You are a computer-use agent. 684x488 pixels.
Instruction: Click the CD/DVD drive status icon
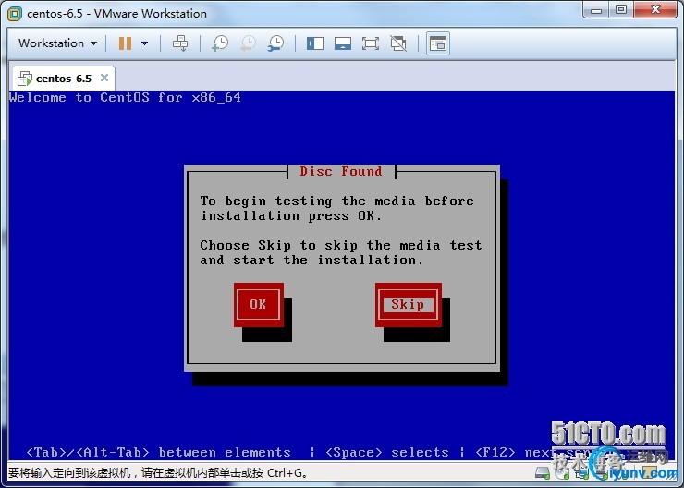pos(562,472)
